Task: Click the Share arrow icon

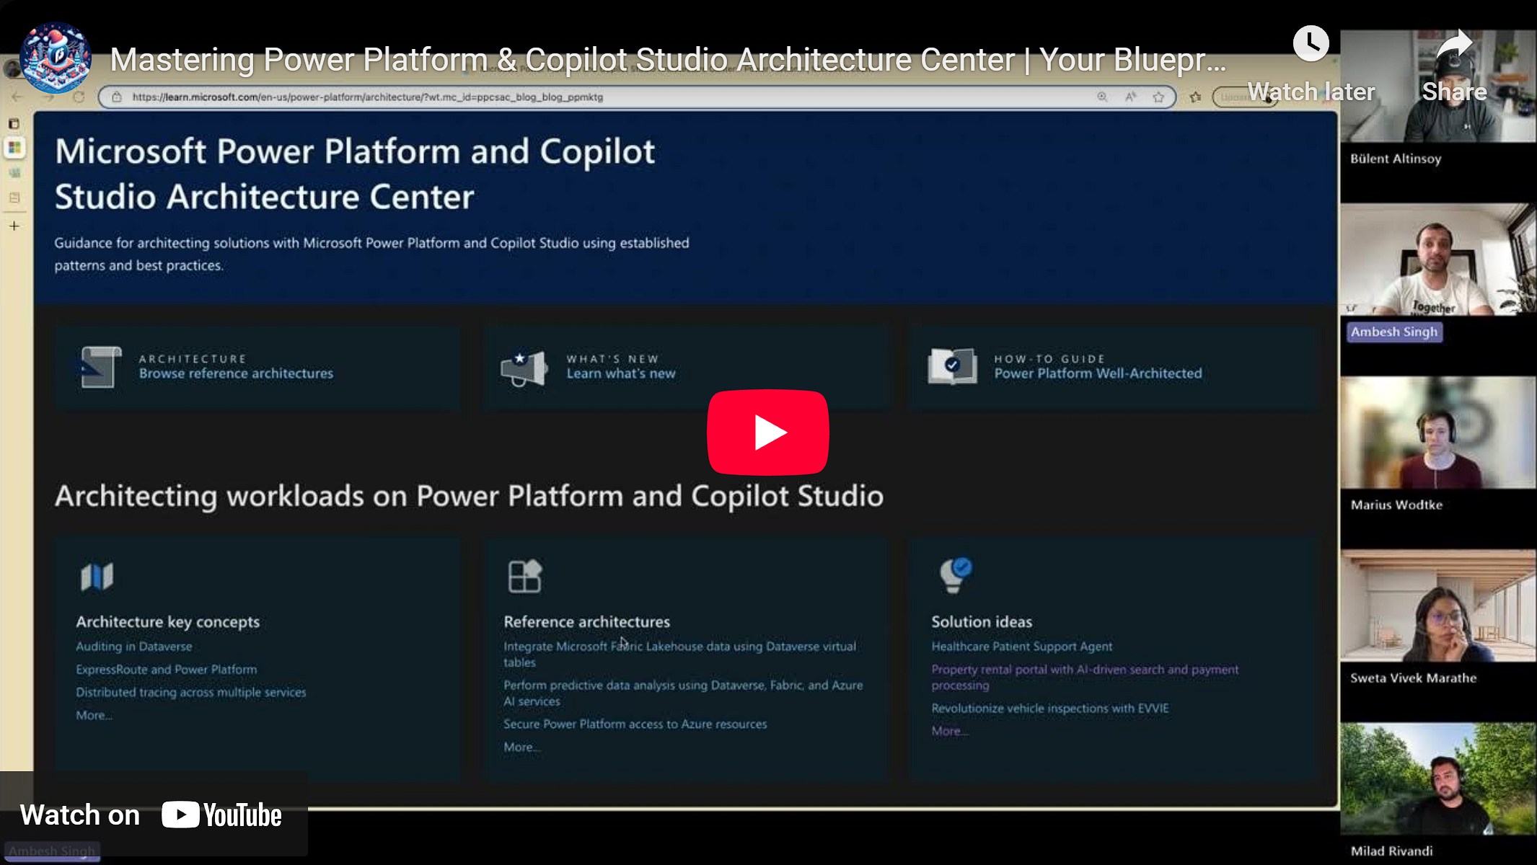Action: (1453, 45)
